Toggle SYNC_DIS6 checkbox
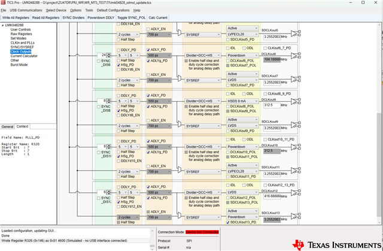383x251 pixels. click(99, 61)
